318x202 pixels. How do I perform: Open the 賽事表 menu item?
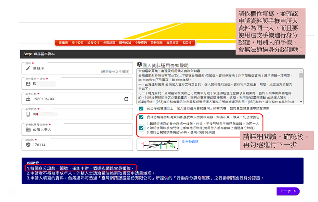(64, 43)
